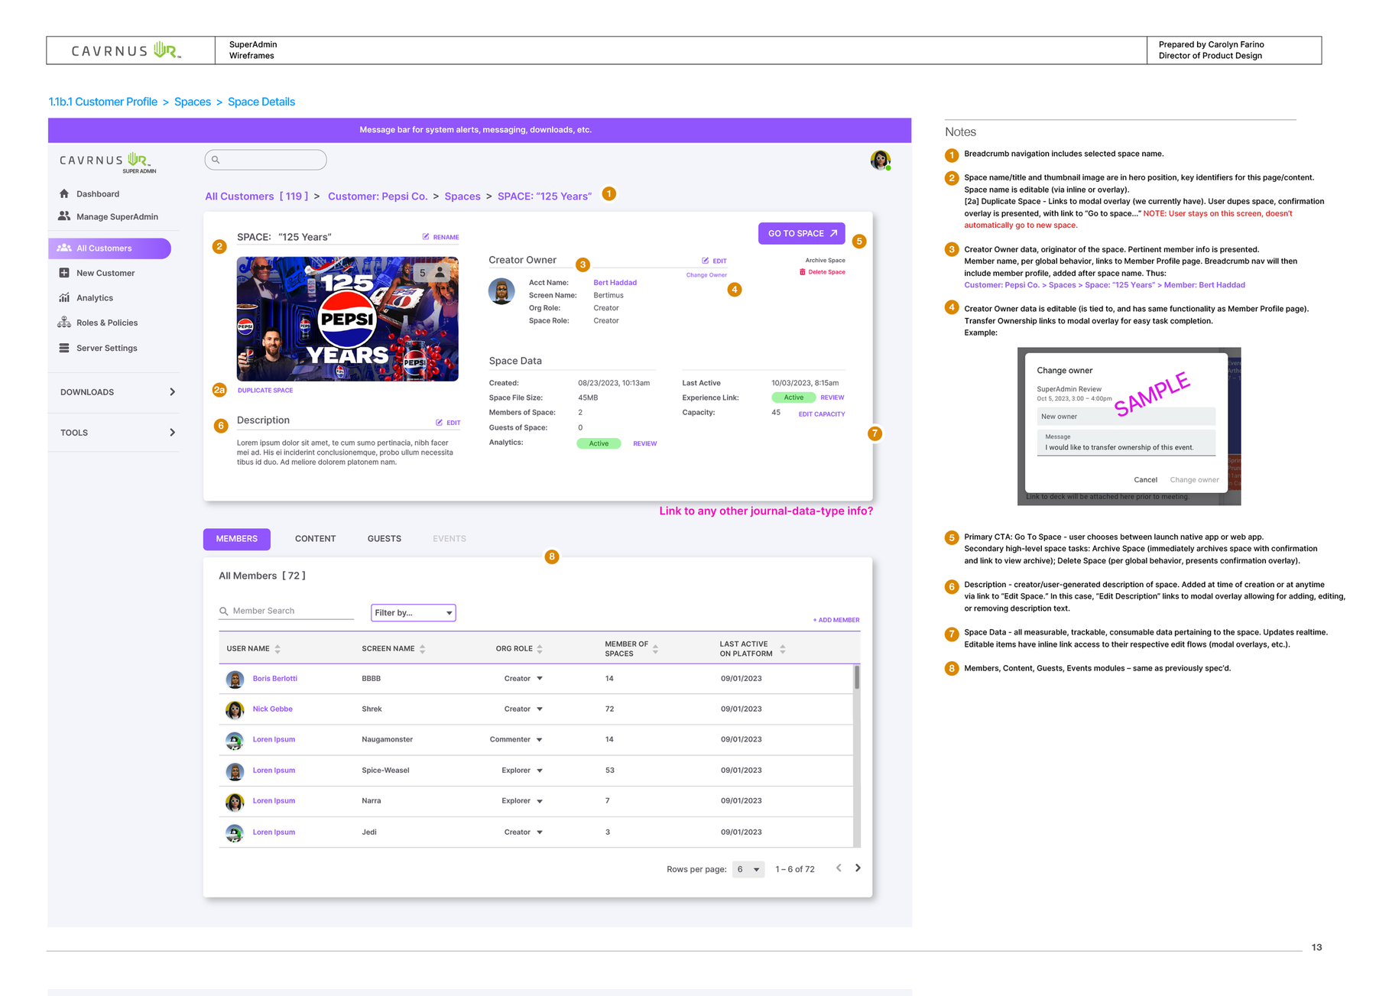Open Bert Haddad's account name link
This screenshot has height=996, width=1376.
point(615,283)
